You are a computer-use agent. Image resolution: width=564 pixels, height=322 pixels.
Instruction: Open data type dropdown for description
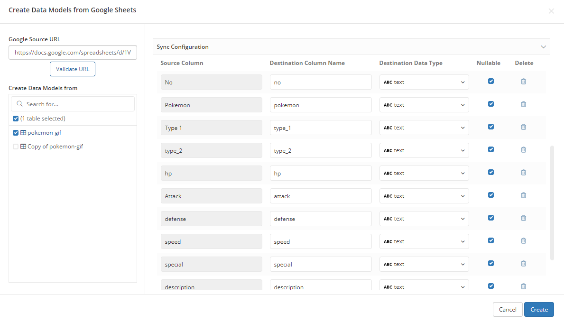tap(424, 285)
